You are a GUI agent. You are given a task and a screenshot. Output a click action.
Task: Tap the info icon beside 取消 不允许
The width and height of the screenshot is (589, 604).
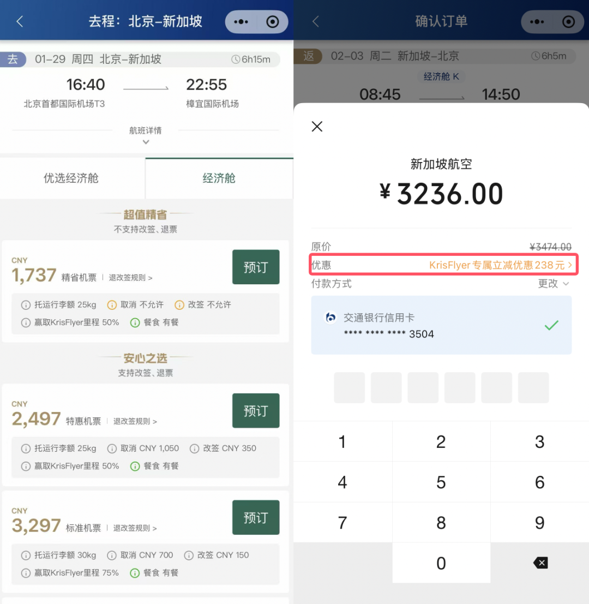point(112,304)
